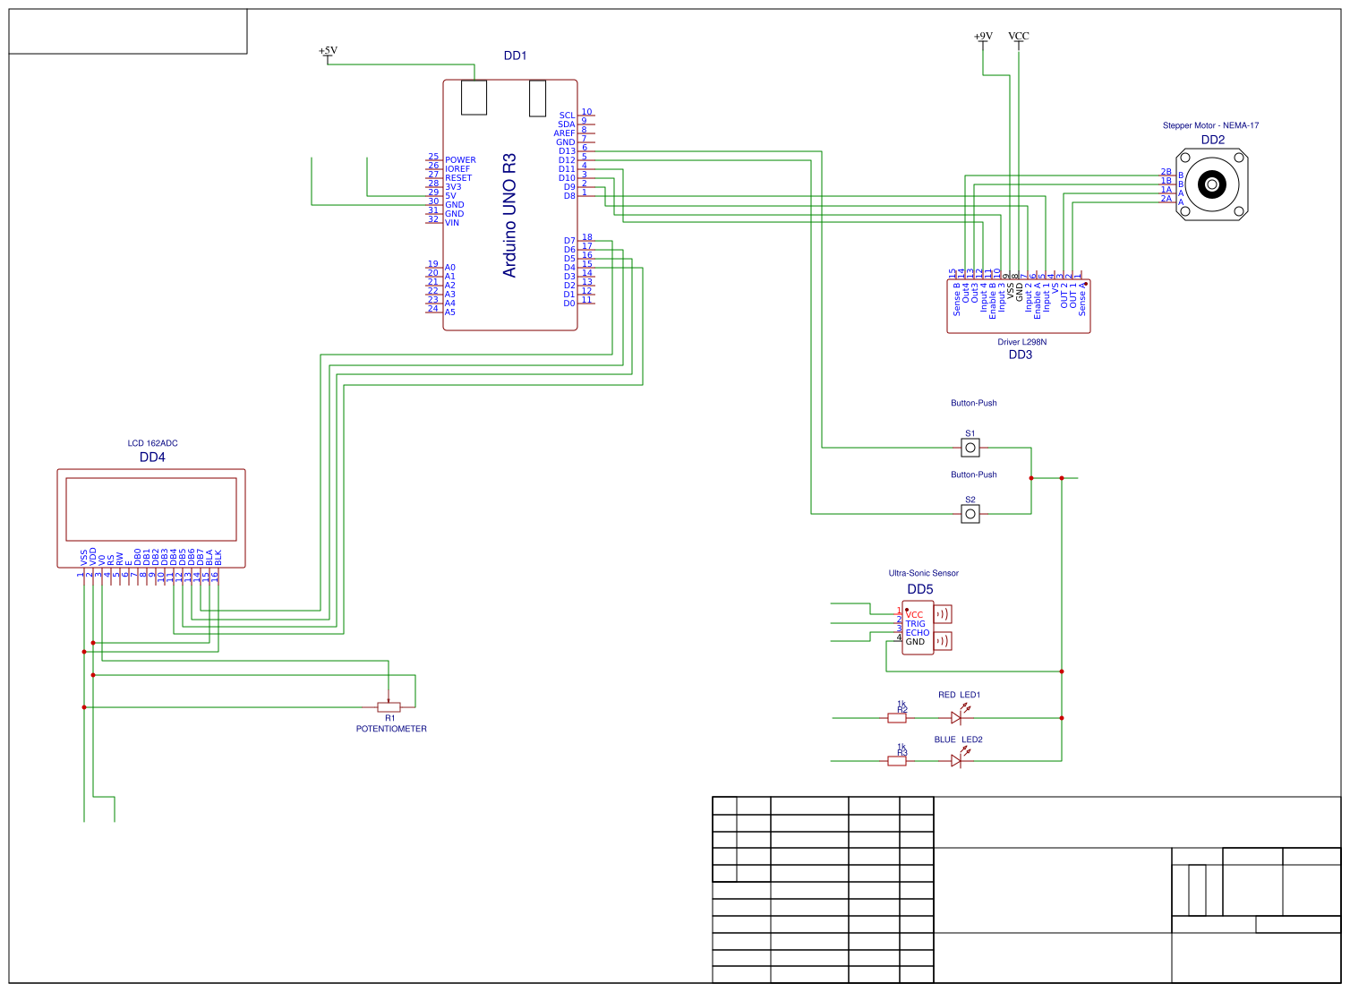The width and height of the screenshot is (1350, 992).
Task: Select the +5V power symbol
Action: (328, 54)
